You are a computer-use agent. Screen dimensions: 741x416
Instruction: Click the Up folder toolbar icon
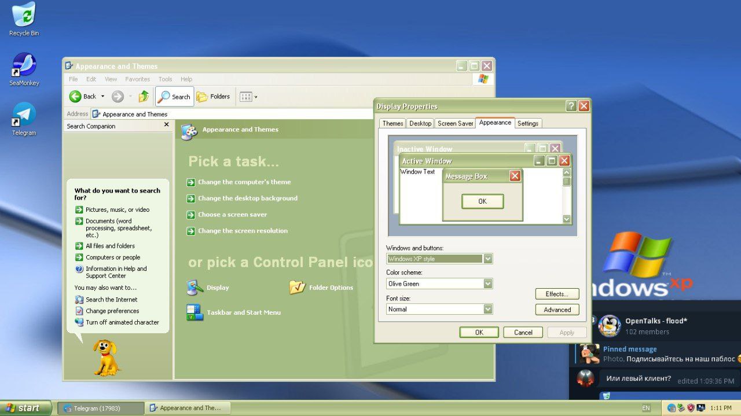[144, 97]
